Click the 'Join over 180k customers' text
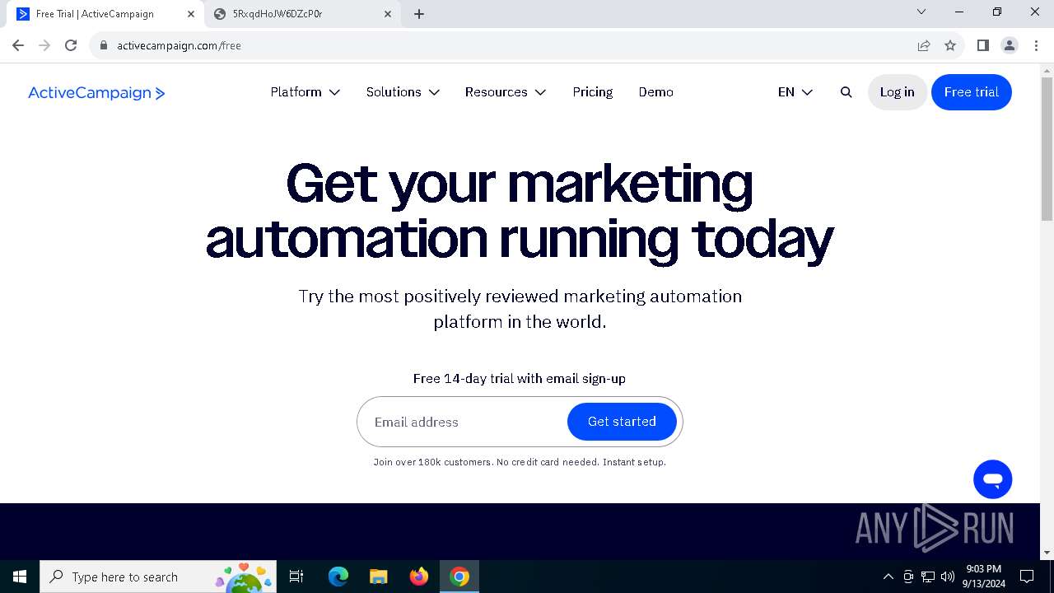 432,462
